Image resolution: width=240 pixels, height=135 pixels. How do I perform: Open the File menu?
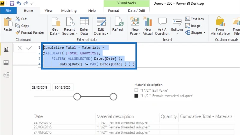(8, 11)
